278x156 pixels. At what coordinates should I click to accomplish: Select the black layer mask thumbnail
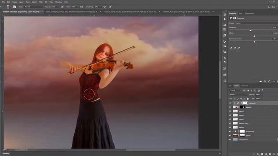[x=242, y=107]
